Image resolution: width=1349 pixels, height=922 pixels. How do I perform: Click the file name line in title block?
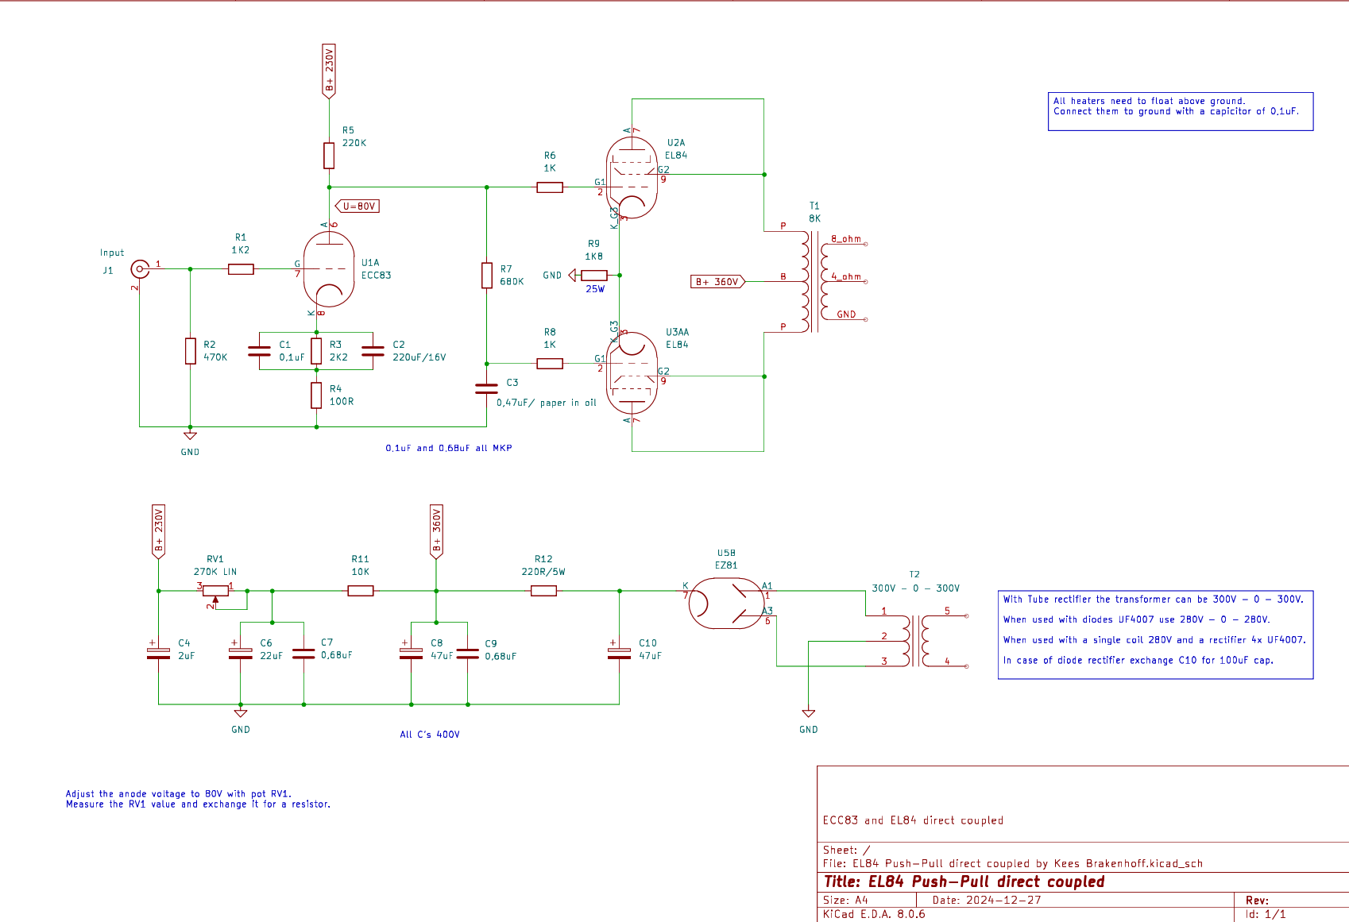click(1013, 863)
